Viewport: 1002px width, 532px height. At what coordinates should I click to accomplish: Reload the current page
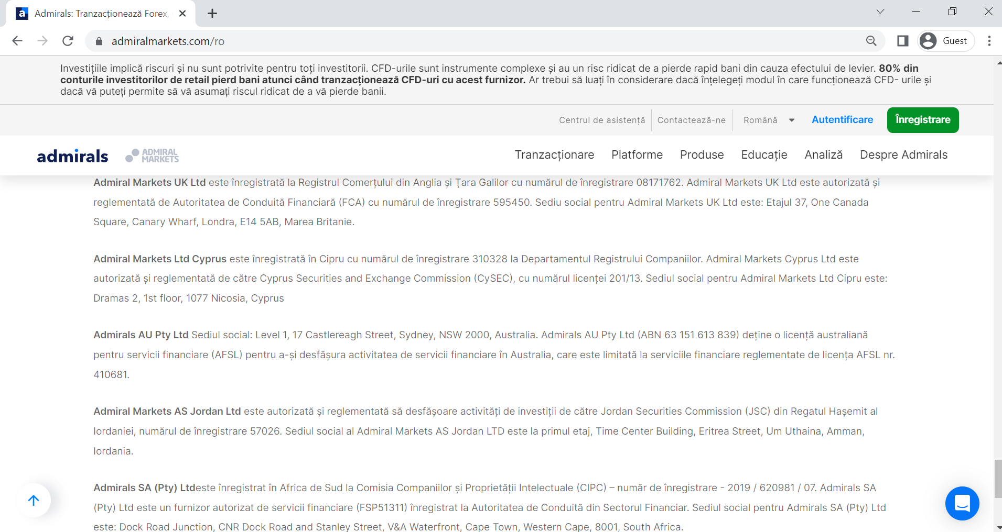68,41
